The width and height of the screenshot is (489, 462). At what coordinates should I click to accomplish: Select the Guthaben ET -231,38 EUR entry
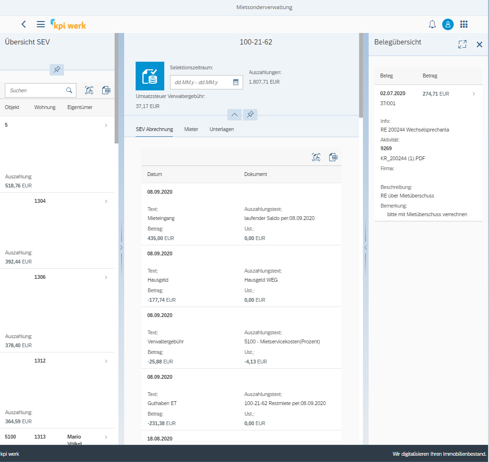click(241, 399)
